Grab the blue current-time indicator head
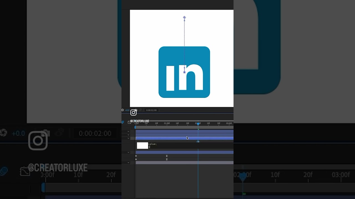This screenshot has width=355, height=199. tap(198, 124)
